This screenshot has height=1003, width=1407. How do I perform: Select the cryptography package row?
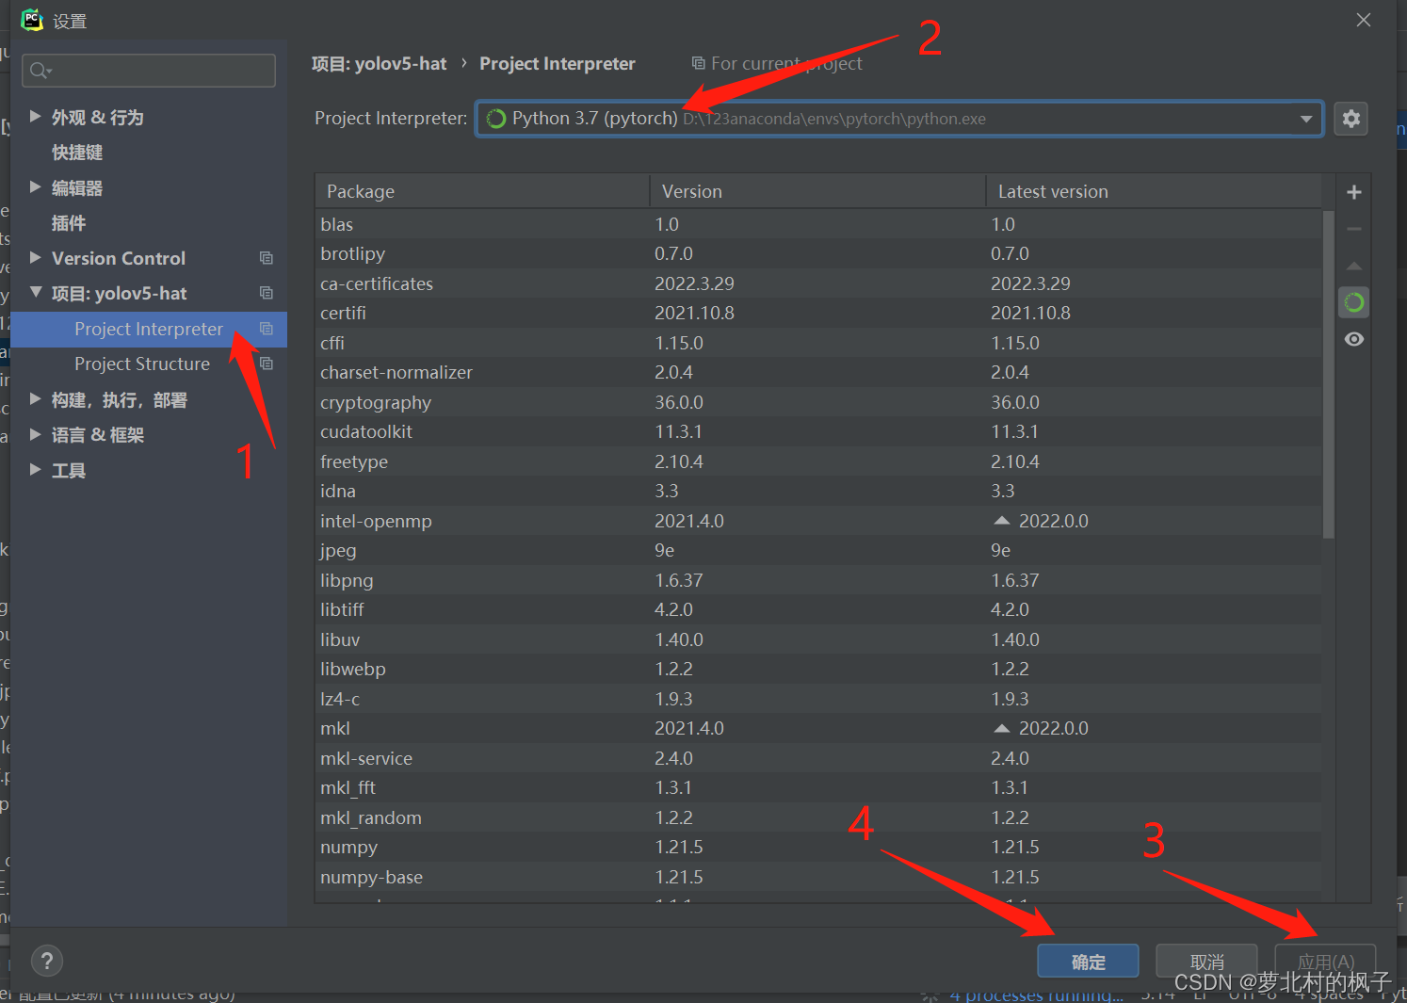(818, 402)
